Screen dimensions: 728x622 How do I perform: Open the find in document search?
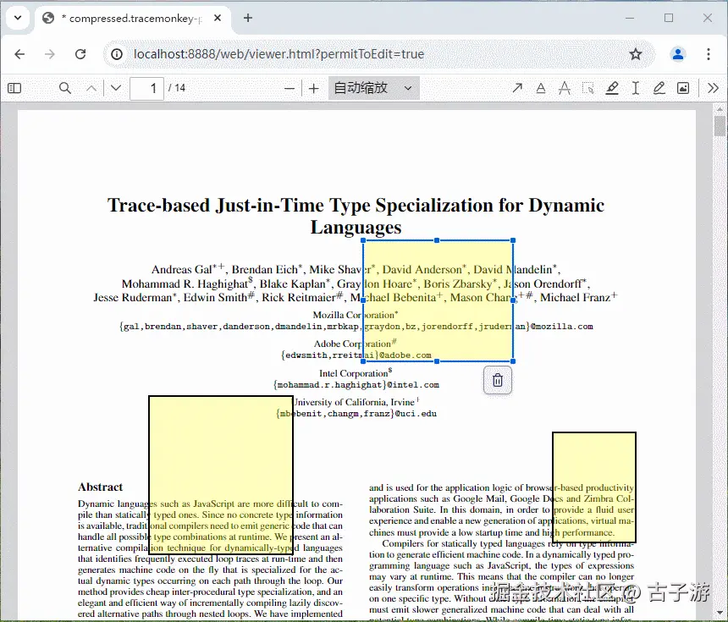(x=65, y=88)
